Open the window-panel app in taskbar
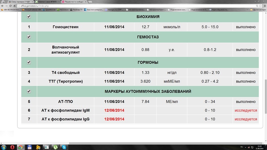Screen dimensions: 267x150 pos(47,147)
